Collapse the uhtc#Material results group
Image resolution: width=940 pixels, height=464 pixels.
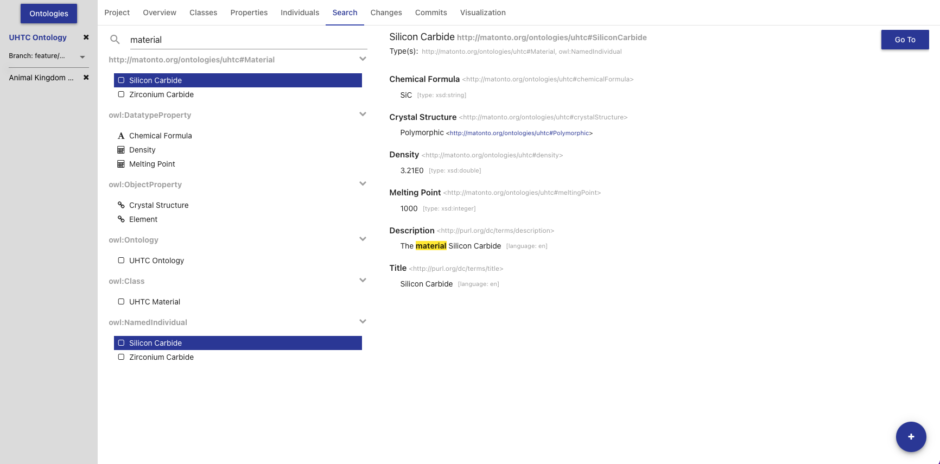(363, 59)
